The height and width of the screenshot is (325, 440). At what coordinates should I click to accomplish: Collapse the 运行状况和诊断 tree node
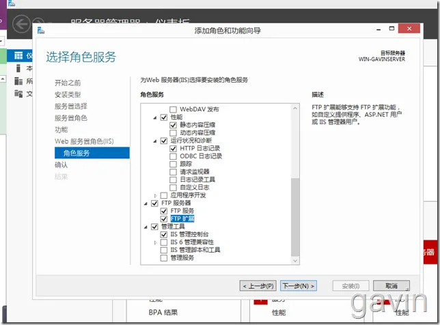click(x=155, y=141)
